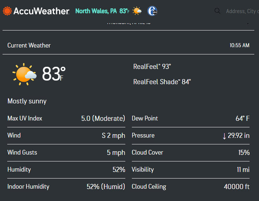259x201 pixels.
Task: Click the pressure falling arrow icon
Action: 224,136
